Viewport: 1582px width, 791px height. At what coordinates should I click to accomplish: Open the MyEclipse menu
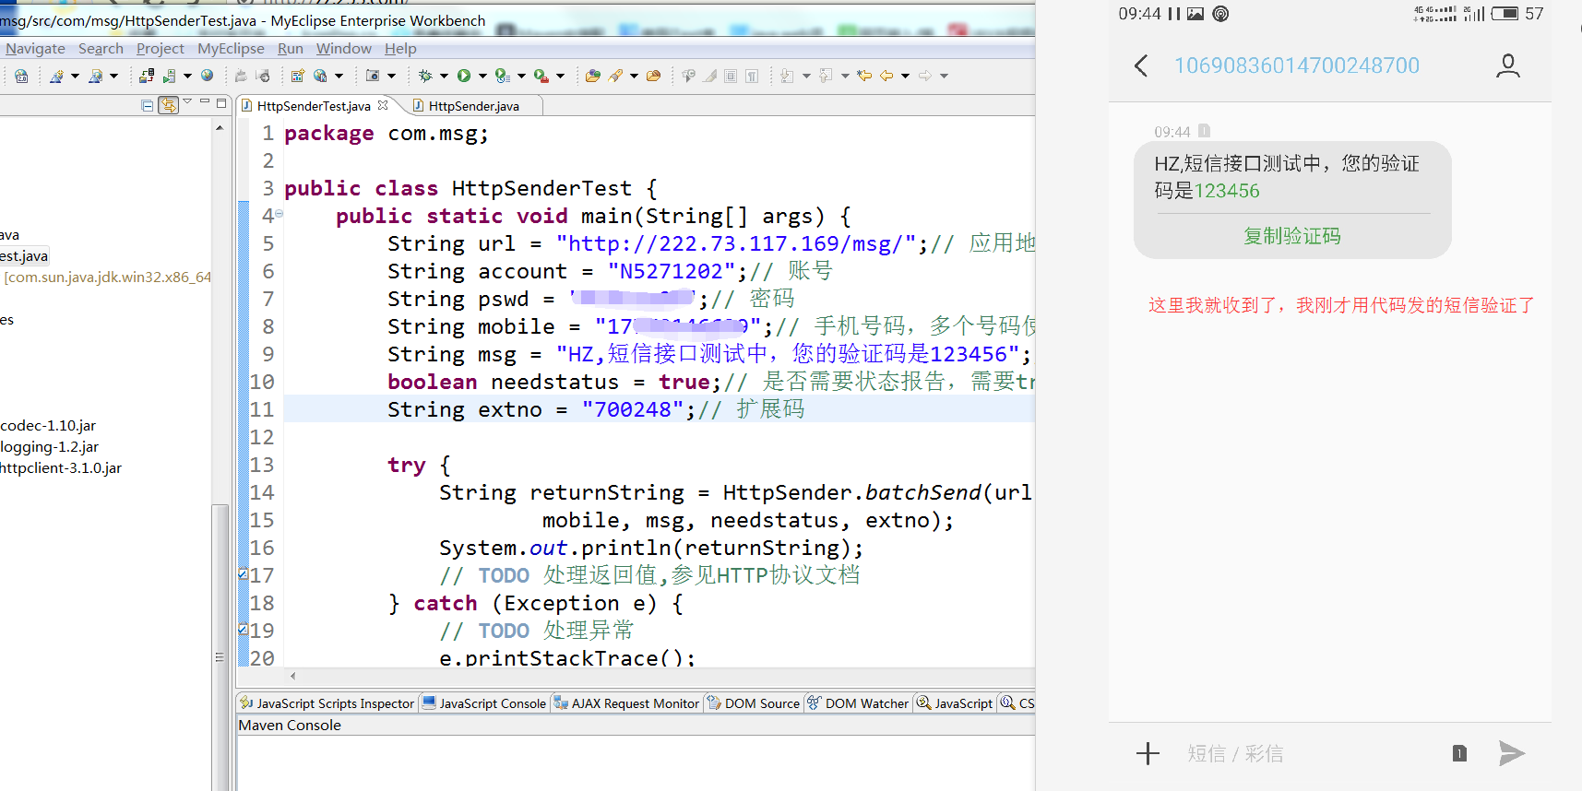pos(231,48)
